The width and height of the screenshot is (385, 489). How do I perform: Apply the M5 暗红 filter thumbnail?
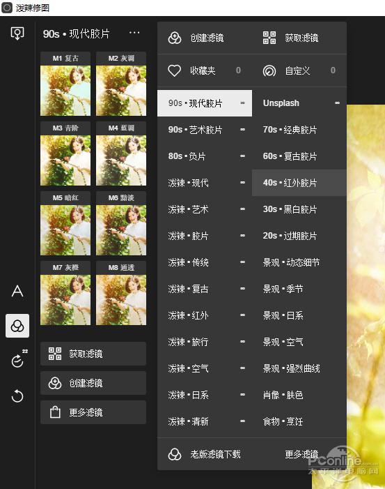coord(65,224)
